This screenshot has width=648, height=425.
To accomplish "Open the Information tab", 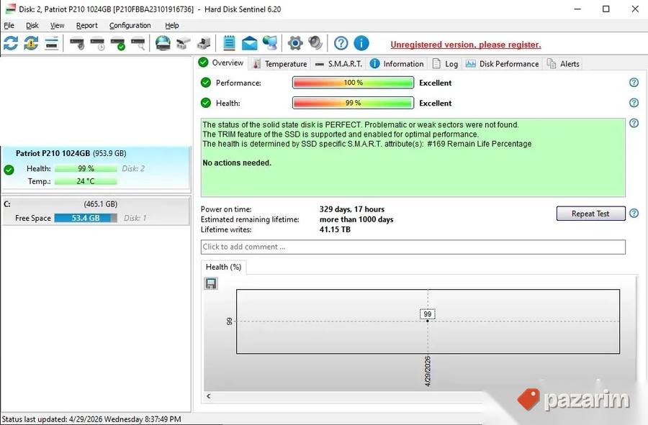I will tap(397, 64).
